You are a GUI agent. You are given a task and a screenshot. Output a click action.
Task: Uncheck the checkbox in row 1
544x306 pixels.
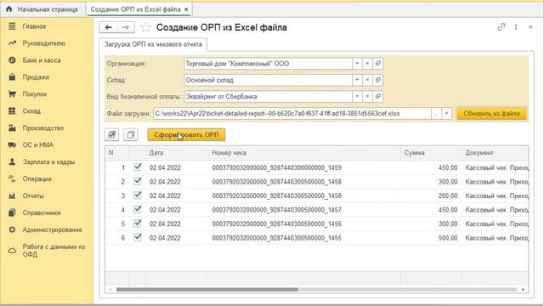tap(138, 167)
